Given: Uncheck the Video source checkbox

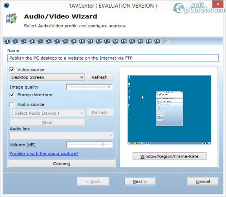Looking at the screenshot, I should coord(12,70).
